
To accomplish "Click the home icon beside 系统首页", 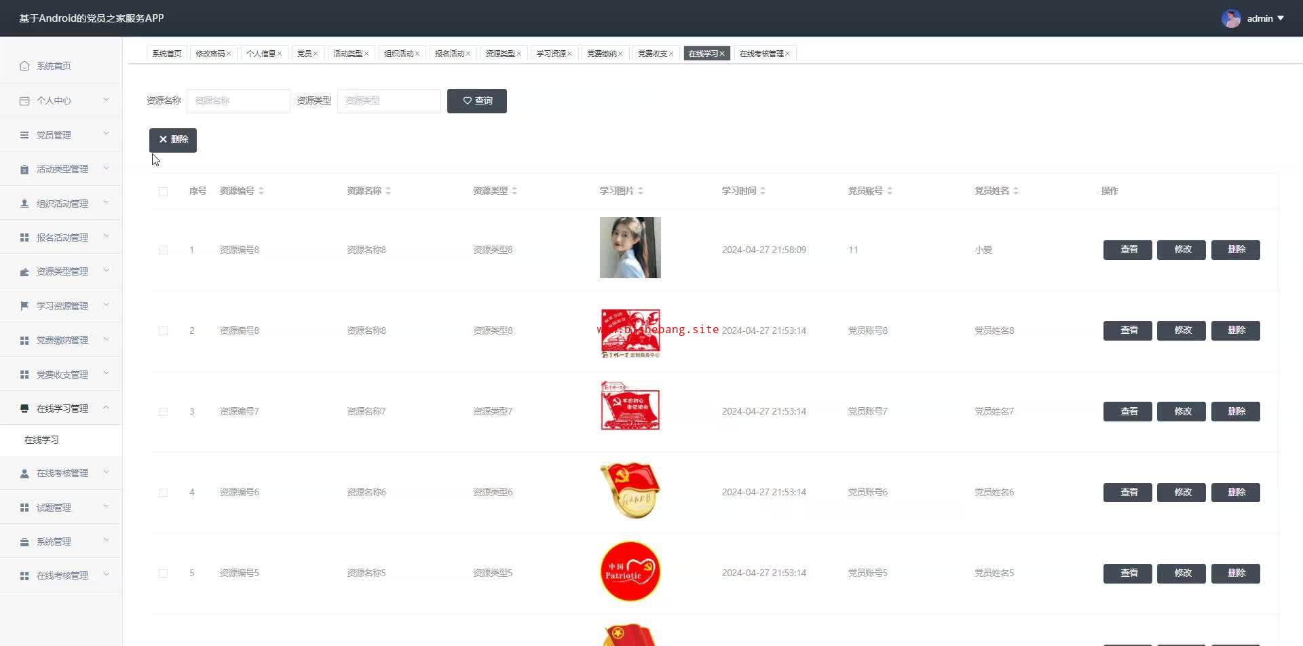I will pos(24,66).
